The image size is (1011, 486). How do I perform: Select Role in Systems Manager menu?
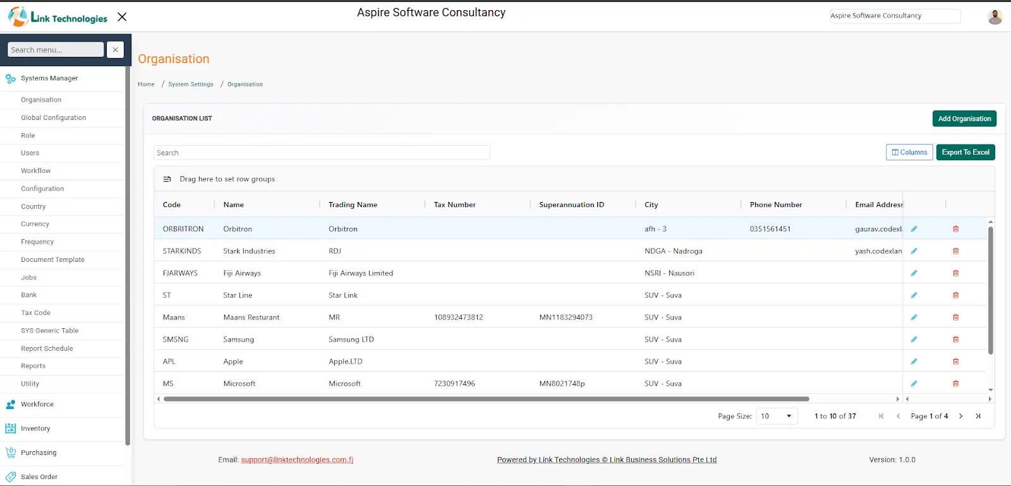(x=28, y=136)
